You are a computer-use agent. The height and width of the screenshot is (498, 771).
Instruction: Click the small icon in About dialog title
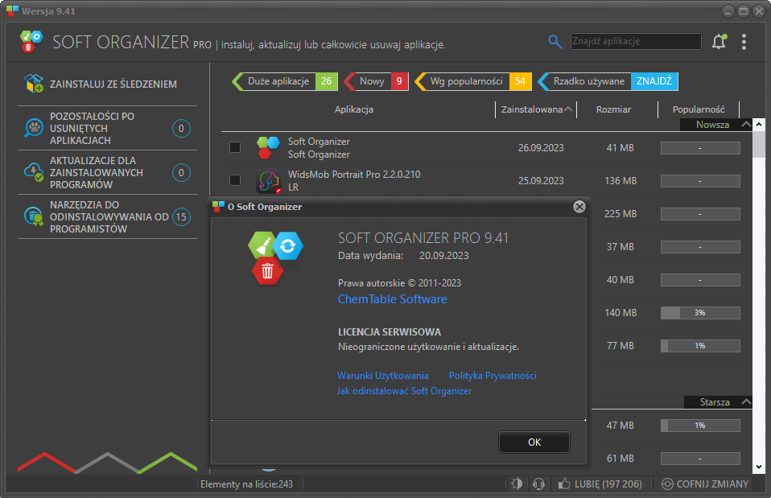pos(218,207)
